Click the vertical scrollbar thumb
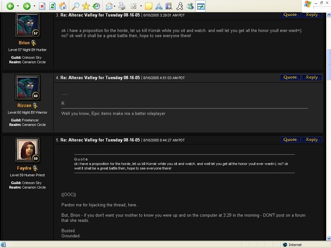Viewport: 331px width, 248px height. pyautogui.click(x=329, y=64)
